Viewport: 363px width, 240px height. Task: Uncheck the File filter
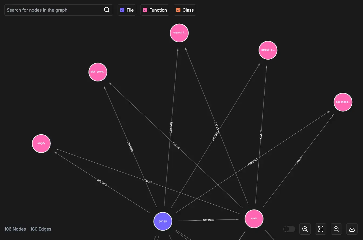pyautogui.click(x=122, y=10)
